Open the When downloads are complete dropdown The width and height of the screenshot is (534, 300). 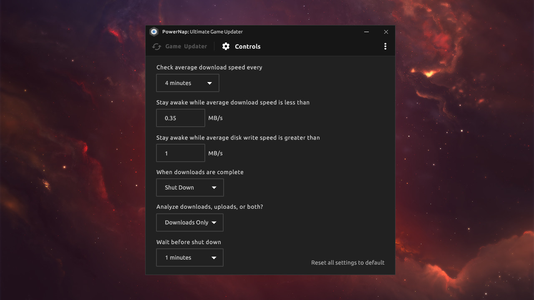pyautogui.click(x=190, y=187)
